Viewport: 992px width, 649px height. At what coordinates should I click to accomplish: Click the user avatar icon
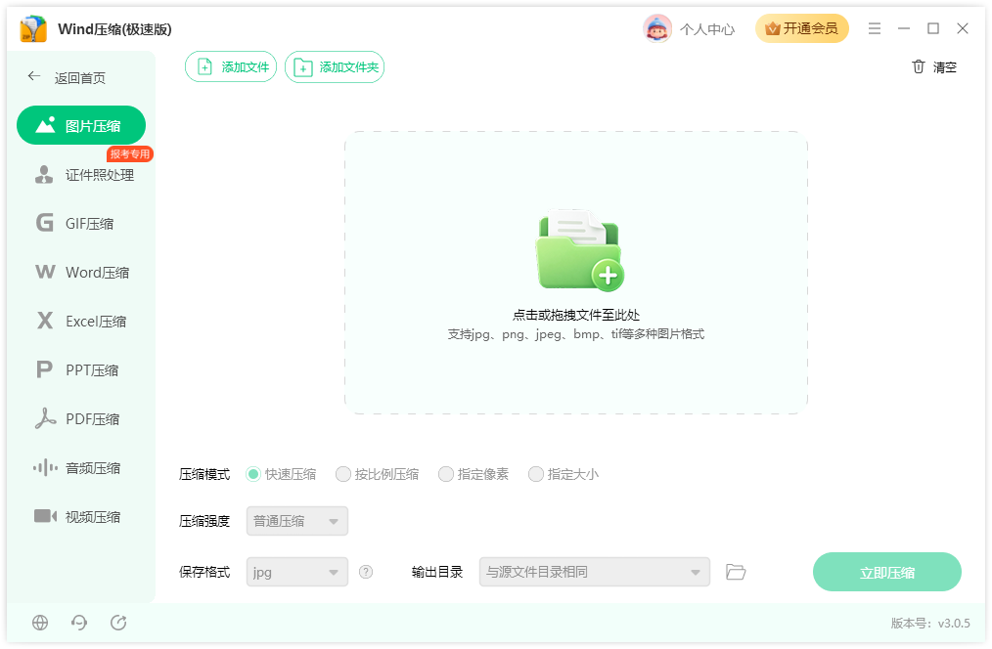coord(657,28)
